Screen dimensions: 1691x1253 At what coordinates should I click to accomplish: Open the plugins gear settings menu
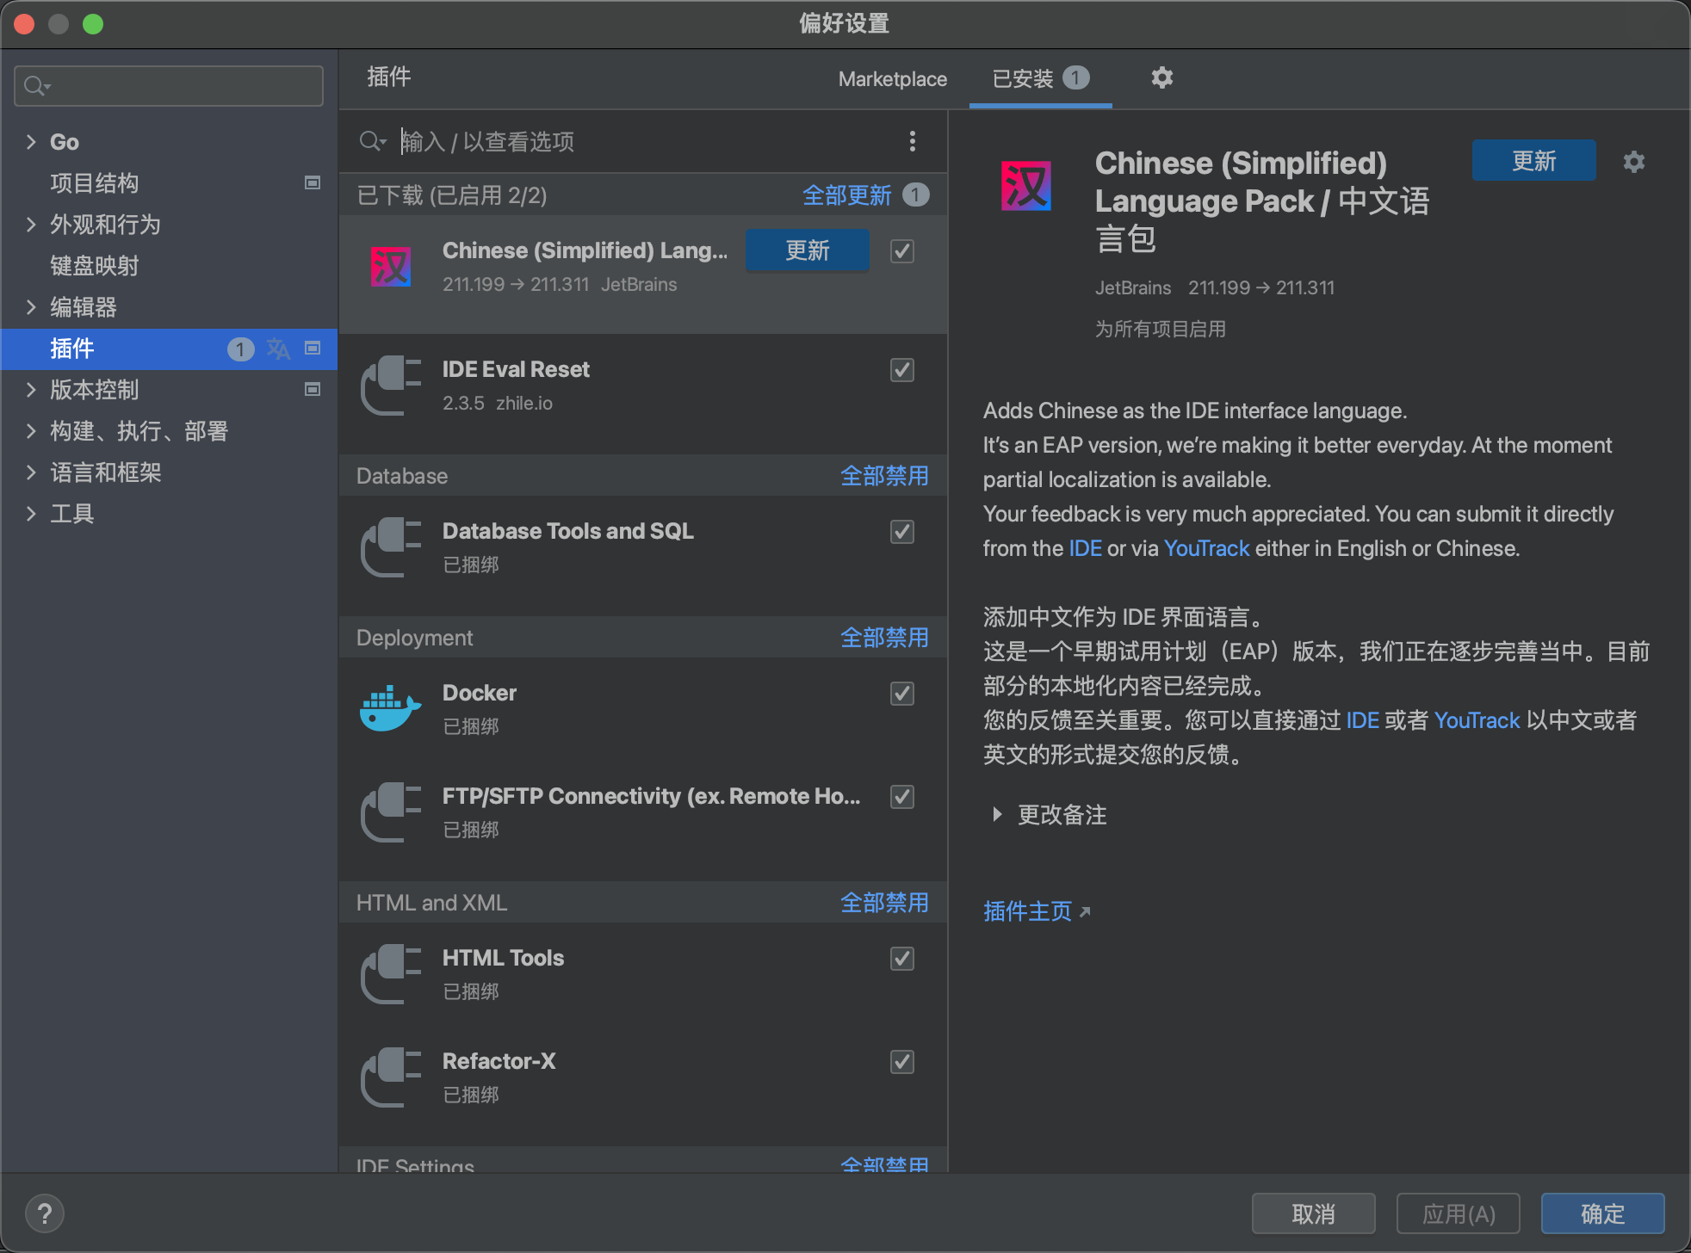pos(1162,78)
